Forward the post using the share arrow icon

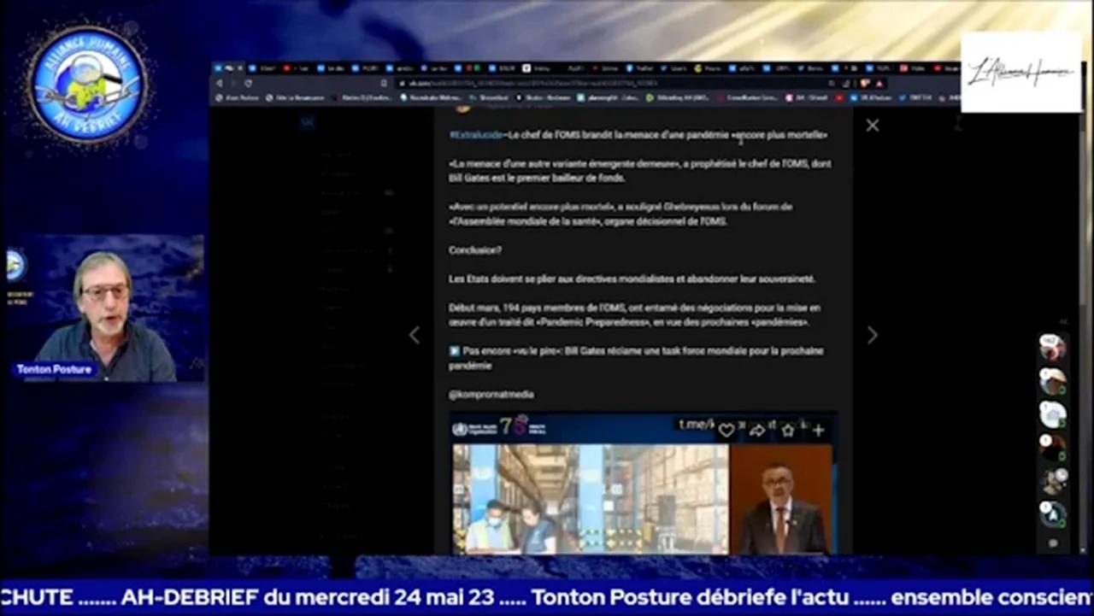click(x=757, y=431)
